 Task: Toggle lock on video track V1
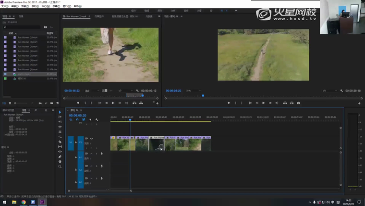[x=76, y=142]
